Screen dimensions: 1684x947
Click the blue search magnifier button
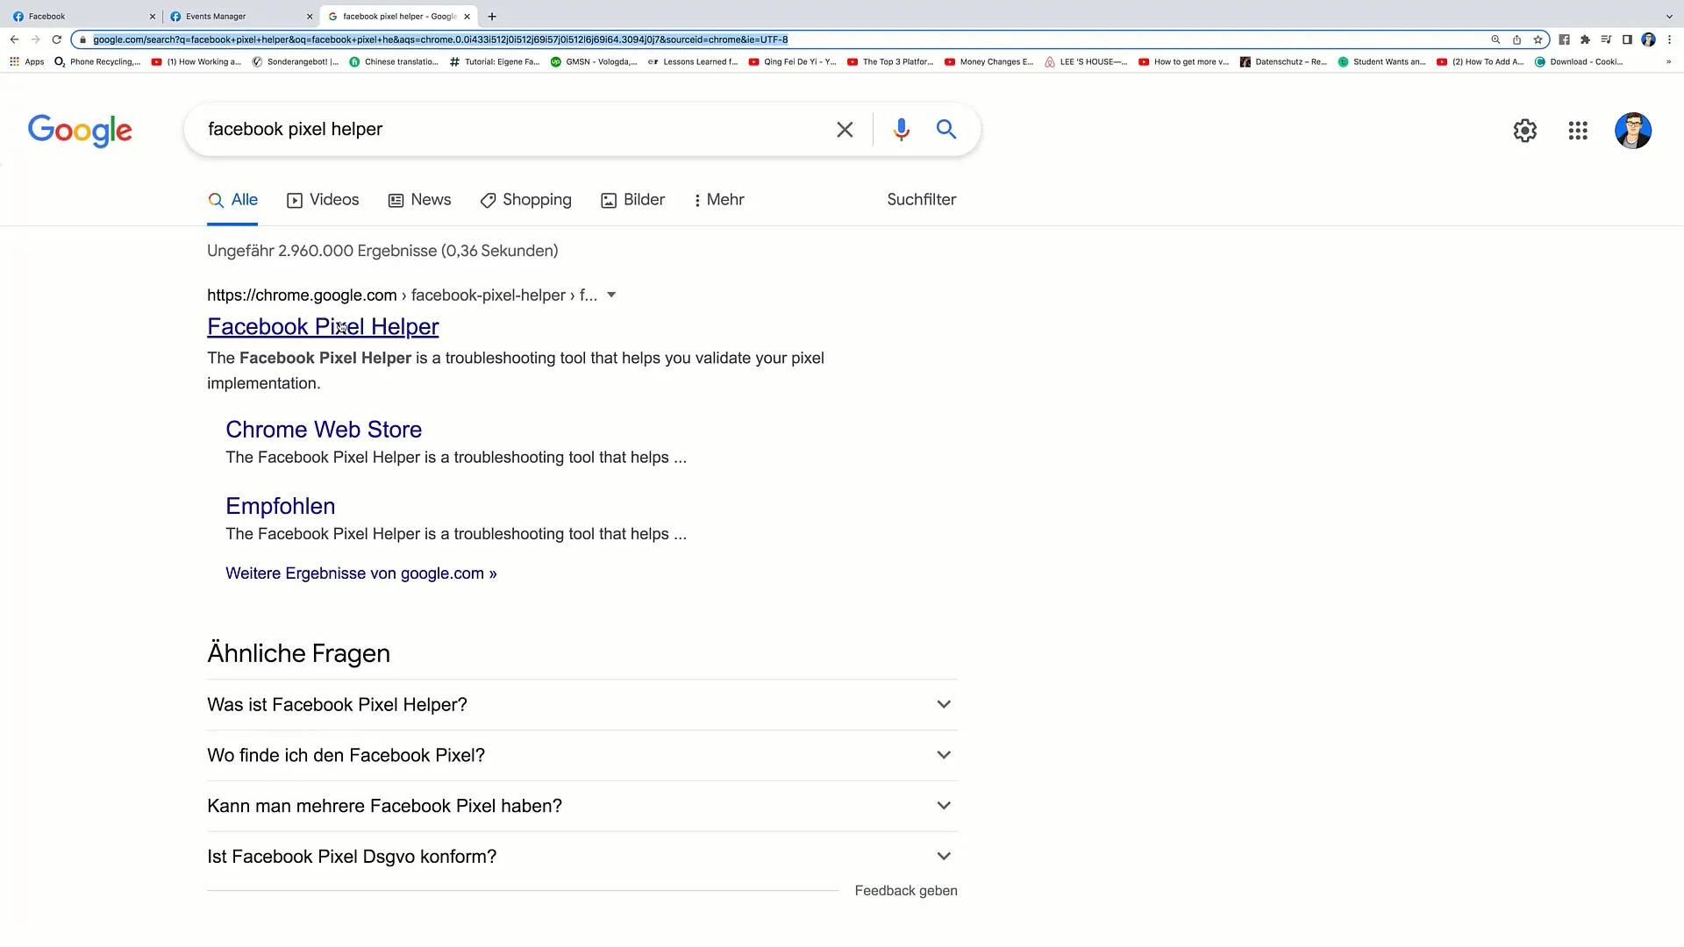pos(946,130)
